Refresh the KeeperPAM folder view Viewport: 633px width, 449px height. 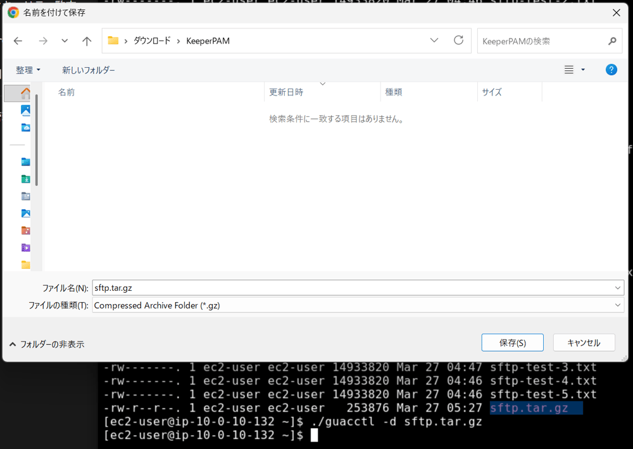tap(458, 40)
